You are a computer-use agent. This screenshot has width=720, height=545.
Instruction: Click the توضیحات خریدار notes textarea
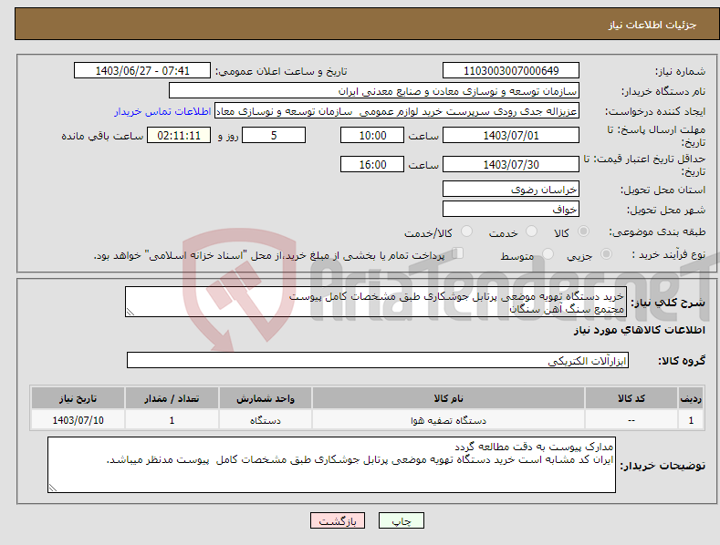click(331, 465)
